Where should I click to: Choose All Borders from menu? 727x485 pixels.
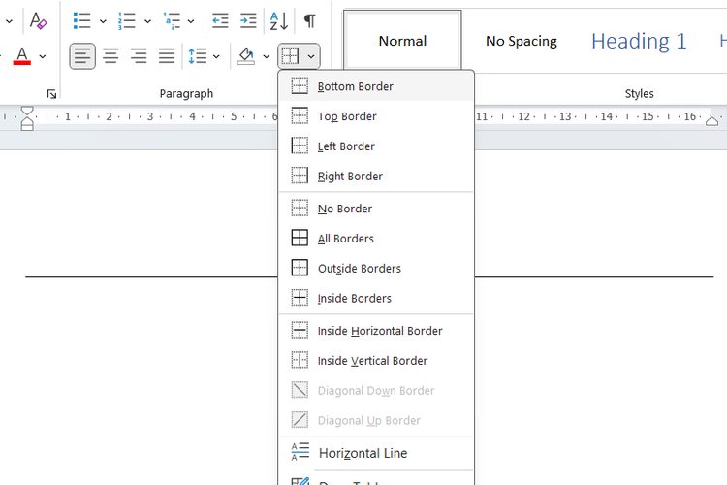click(x=376, y=239)
